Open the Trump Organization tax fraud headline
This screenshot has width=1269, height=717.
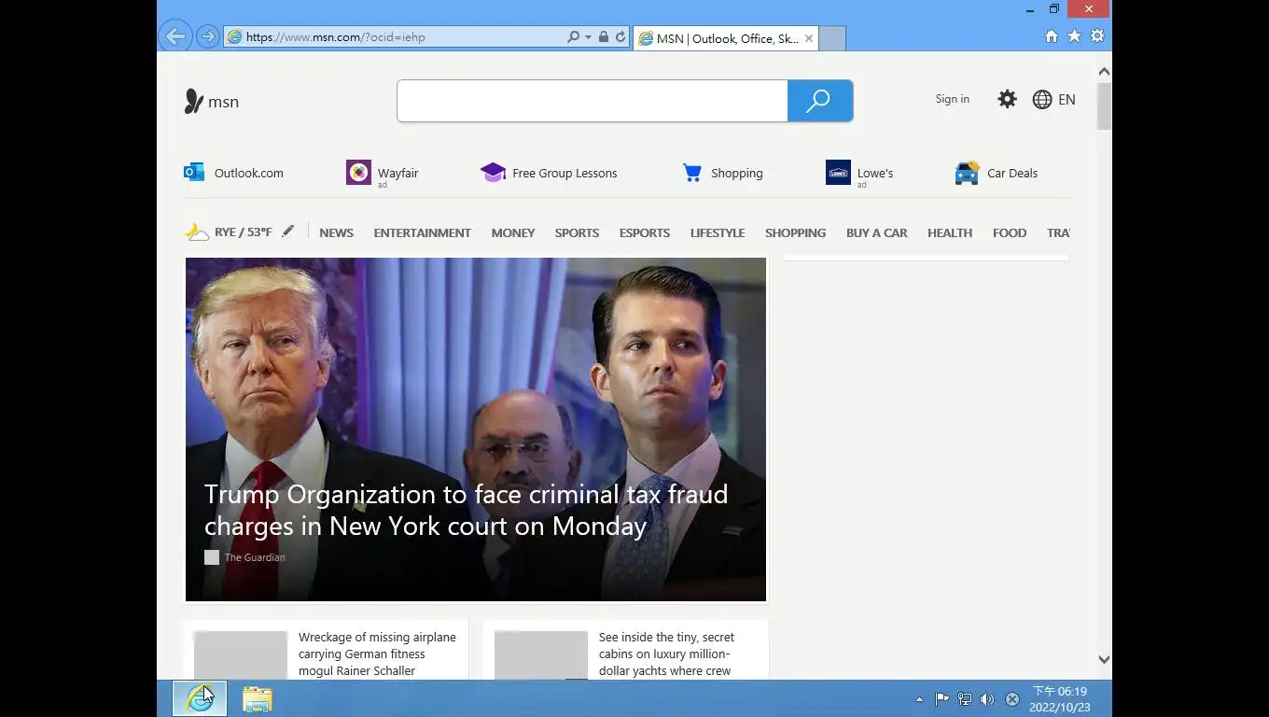(466, 510)
